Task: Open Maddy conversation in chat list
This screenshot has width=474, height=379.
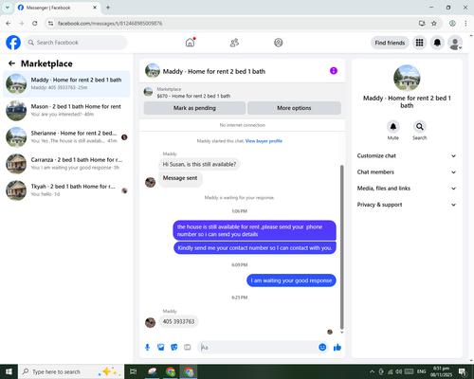Action: click(66, 83)
